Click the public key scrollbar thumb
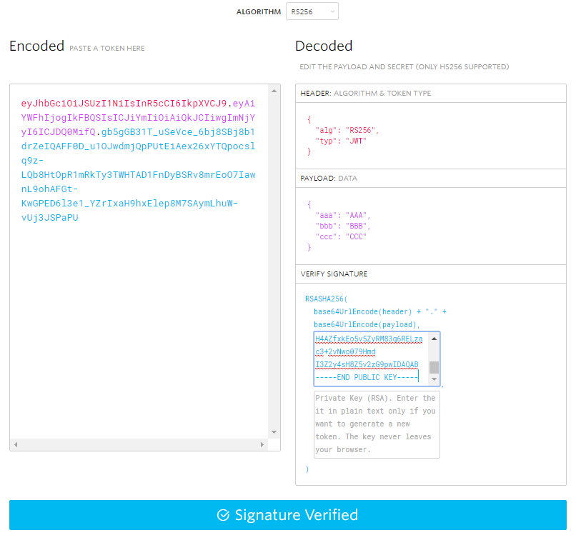Viewport: 576px width, 535px height. pyautogui.click(x=434, y=367)
